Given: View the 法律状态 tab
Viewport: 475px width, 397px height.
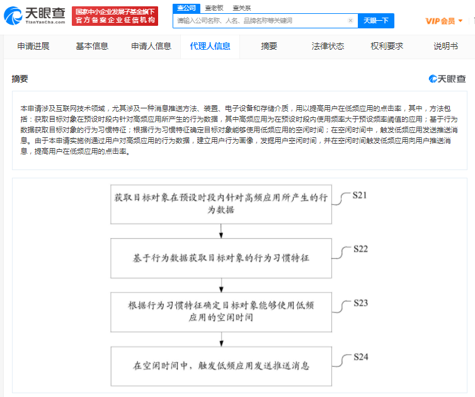Looking at the screenshot, I should pos(328,46).
